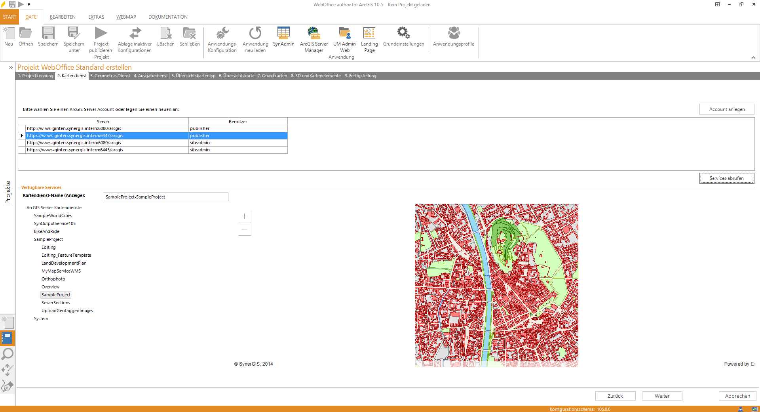The height and width of the screenshot is (412, 760).
Task: Zoom out on the map preview
Action: pos(244,229)
